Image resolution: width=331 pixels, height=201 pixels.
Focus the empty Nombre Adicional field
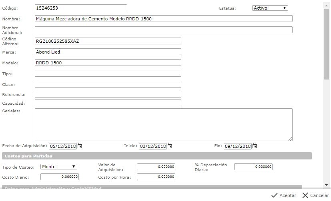click(x=164, y=30)
